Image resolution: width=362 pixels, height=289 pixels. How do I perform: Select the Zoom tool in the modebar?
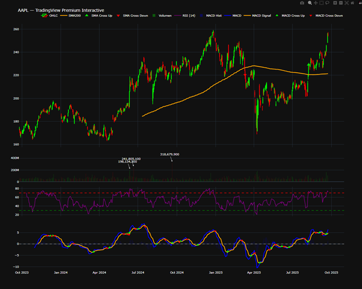click(x=309, y=3)
